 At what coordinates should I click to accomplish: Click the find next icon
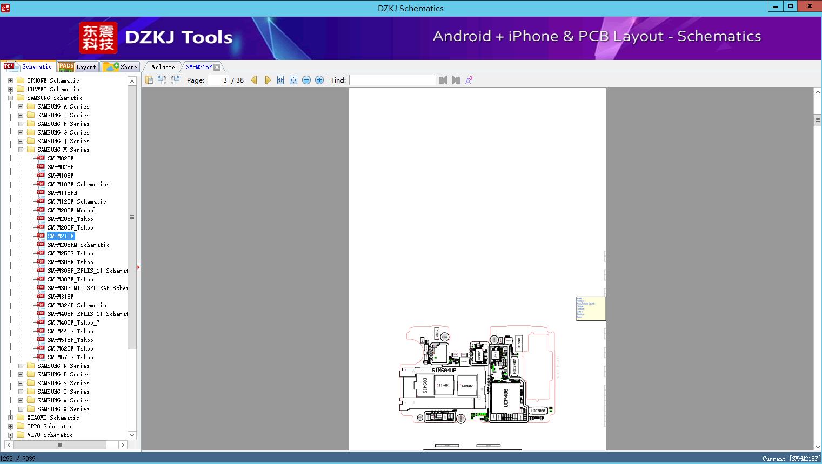pos(456,80)
